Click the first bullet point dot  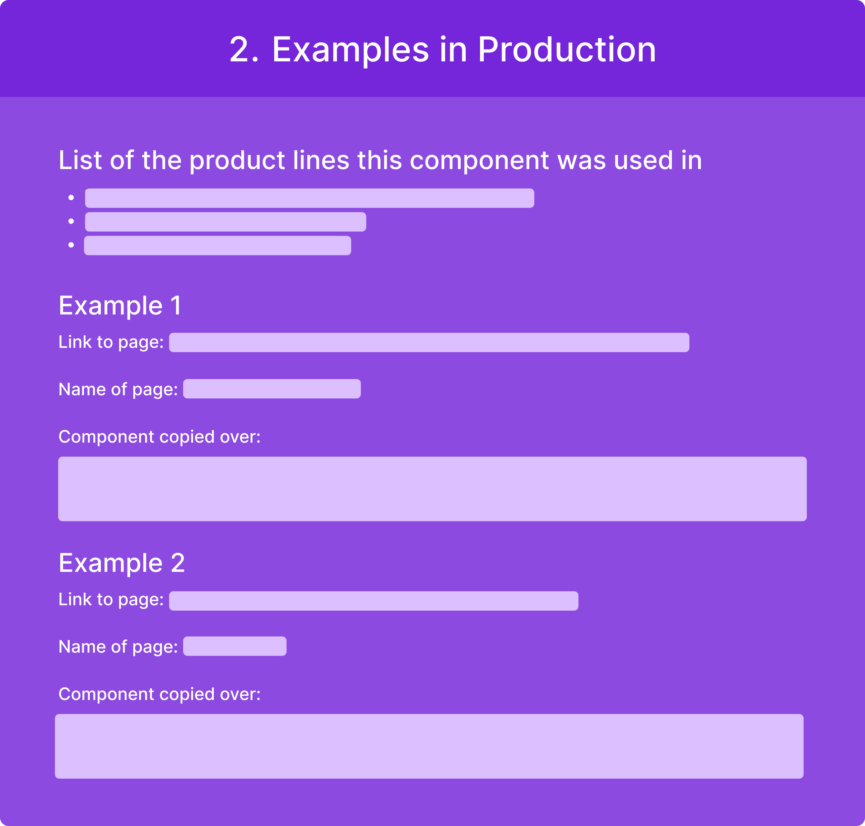[x=71, y=198]
